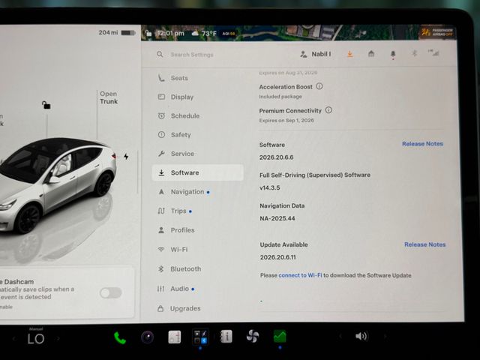480x360 pixels.
Task: Open the Calendar app in dock
Action: tap(175, 337)
